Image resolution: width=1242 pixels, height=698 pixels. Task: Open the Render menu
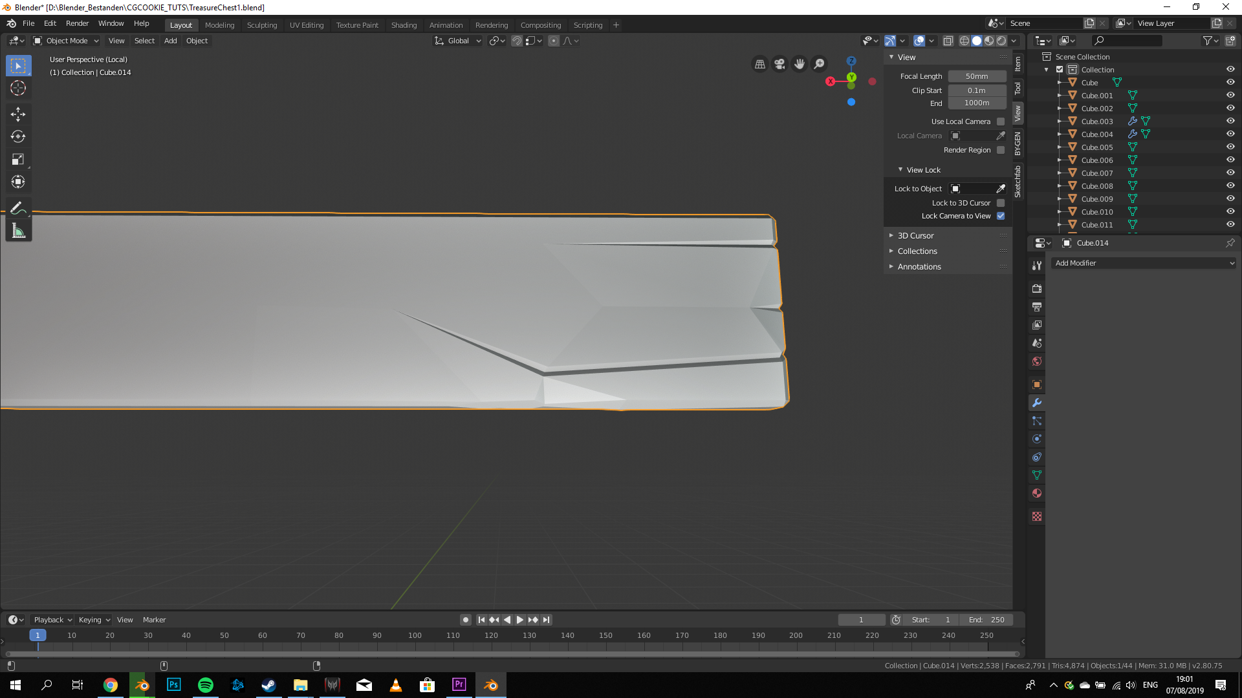(77, 23)
